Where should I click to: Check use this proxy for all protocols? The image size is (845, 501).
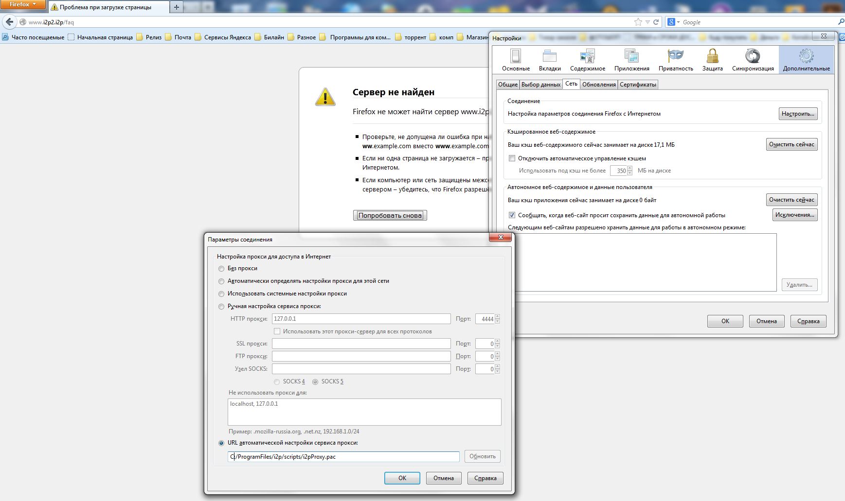pyautogui.click(x=277, y=331)
